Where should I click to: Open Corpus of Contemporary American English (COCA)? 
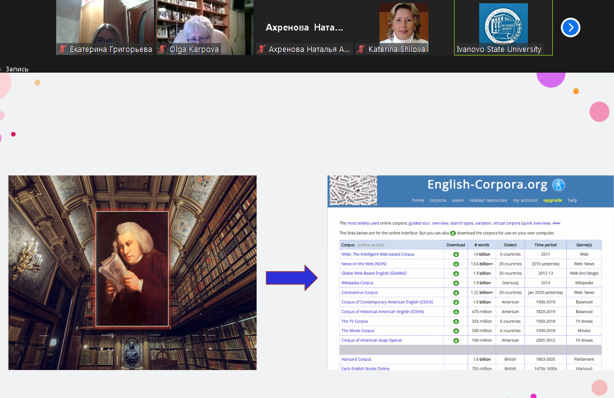387,302
